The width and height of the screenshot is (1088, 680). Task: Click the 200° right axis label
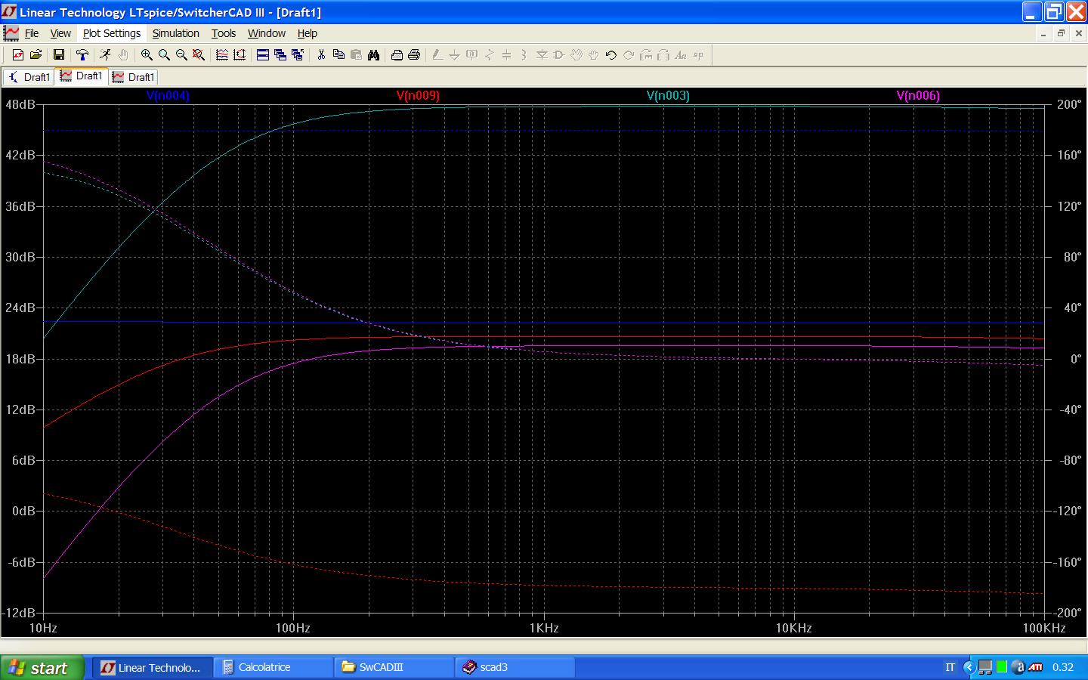pos(1069,104)
